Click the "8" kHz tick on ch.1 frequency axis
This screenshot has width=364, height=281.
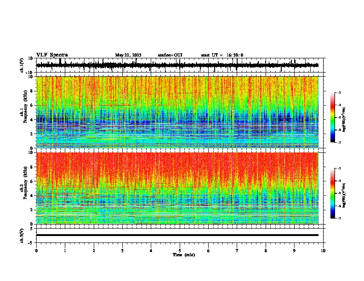click(32, 91)
